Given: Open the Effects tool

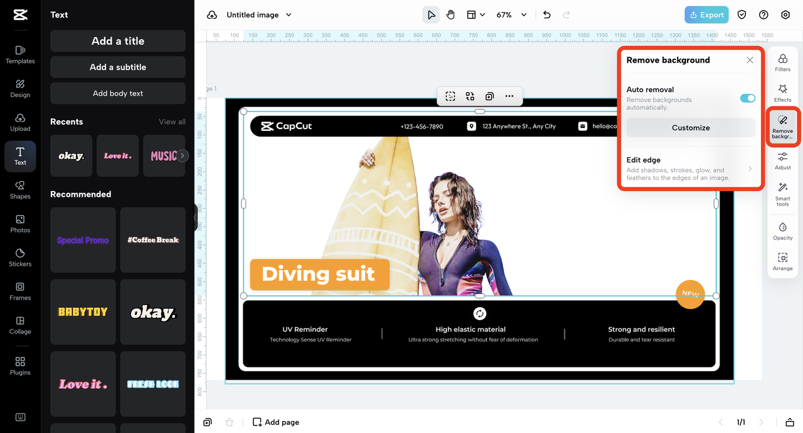Looking at the screenshot, I should pos(783,93).
